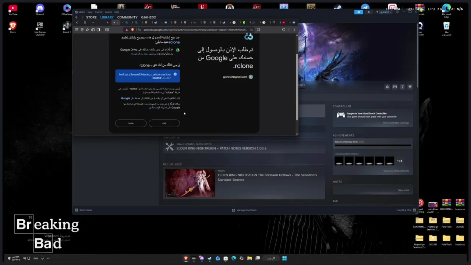Open The Forsaken Hollows news headline

coord(267,177)
